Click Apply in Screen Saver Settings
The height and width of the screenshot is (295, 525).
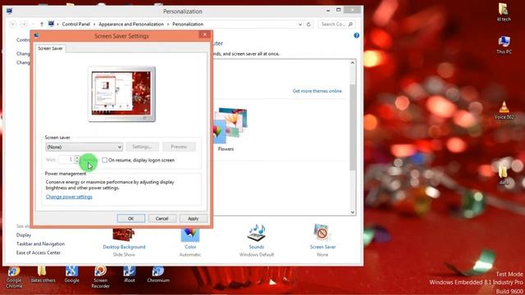(x=194, y=219)
